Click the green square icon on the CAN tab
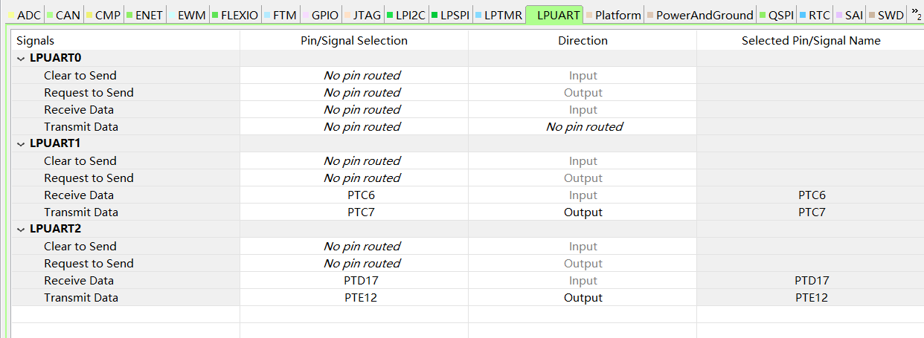 (50, 15)
